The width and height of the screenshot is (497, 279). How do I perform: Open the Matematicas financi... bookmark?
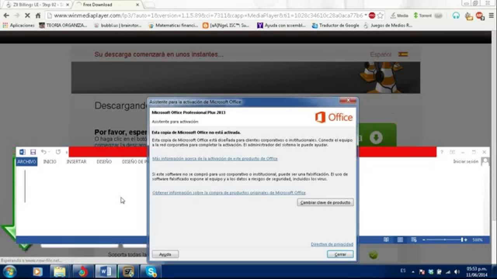(x=173, y=26)
